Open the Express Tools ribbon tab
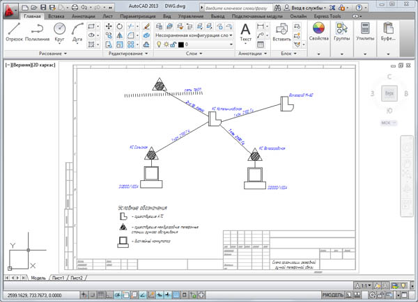Image resolution: width=418 pixels, height=302 pixels. coord(327,16)
